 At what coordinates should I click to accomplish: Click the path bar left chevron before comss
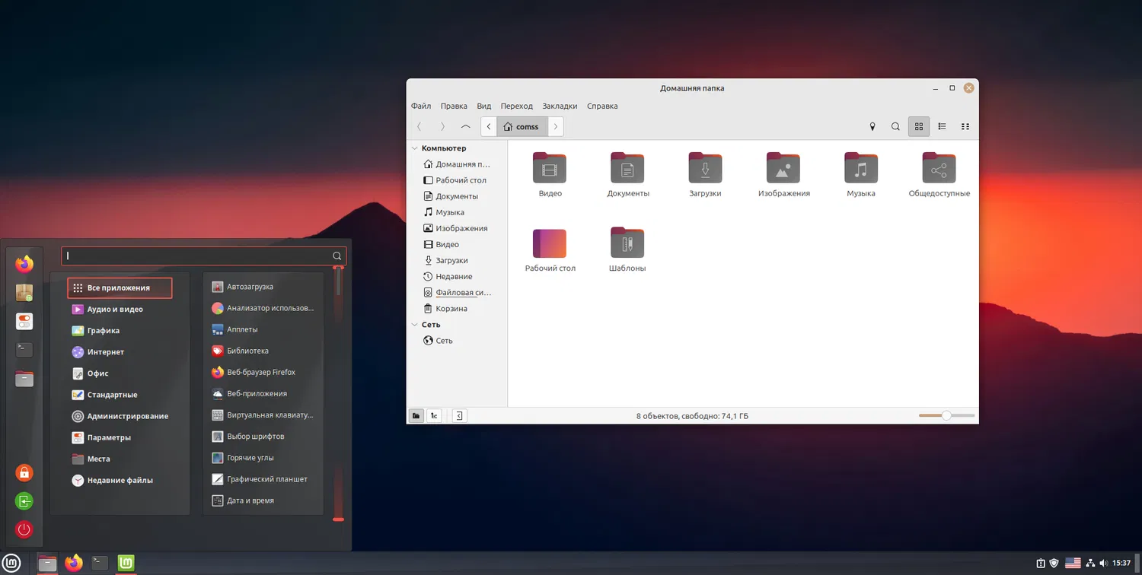(489, 126)
